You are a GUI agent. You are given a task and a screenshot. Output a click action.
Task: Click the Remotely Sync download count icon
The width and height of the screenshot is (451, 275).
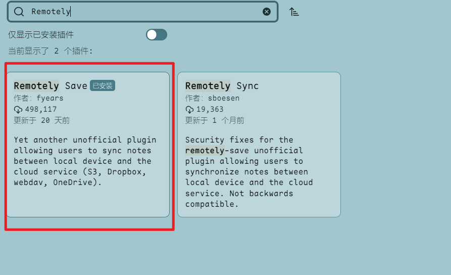[x=190, y=110]
